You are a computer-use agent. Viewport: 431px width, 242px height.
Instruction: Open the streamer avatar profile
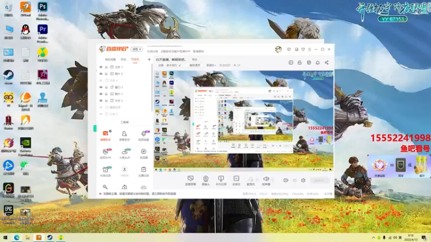pyautogui.click(x=278, y=49)
